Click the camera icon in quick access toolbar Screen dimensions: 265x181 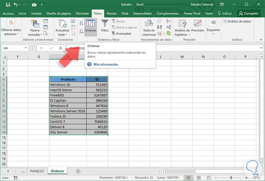pyautogui.click(x=34, y=5)
